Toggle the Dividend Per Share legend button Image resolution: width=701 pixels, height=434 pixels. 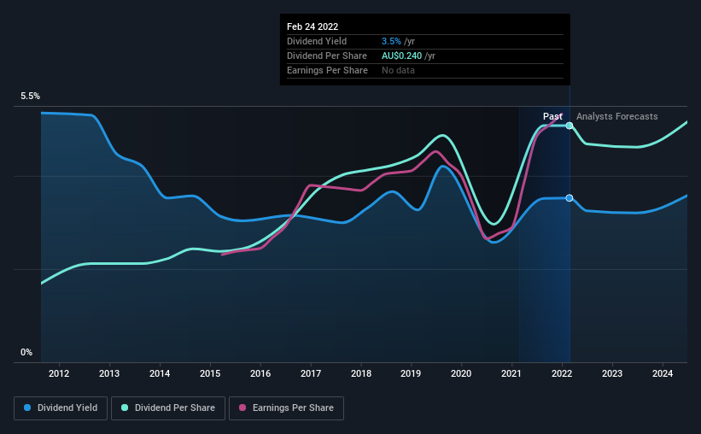[x=168, y=408]
